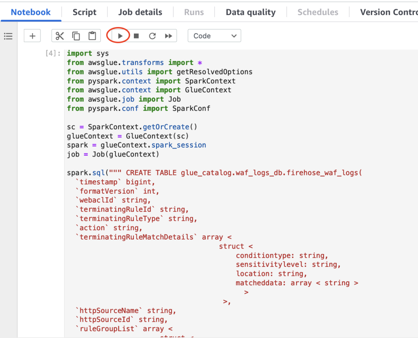Click the CREATE TABLE statement line
Image resolution: width=418 pixels, height=338 pixels.
(214, 173)
